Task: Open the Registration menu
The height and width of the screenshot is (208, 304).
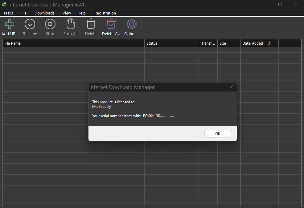Action: (105, 13)
